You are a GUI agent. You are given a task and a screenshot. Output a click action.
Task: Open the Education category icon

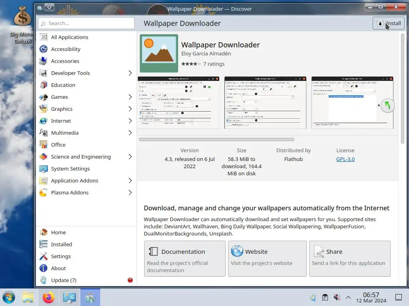44,85
